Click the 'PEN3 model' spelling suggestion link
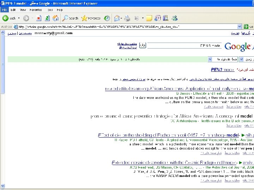This screenshot has height=190, width=254. tap(222, 70)
